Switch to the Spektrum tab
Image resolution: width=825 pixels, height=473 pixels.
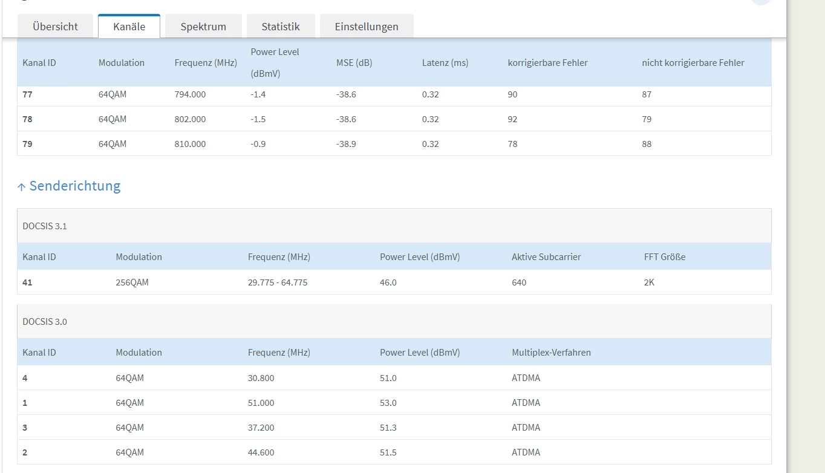(203, 27)
